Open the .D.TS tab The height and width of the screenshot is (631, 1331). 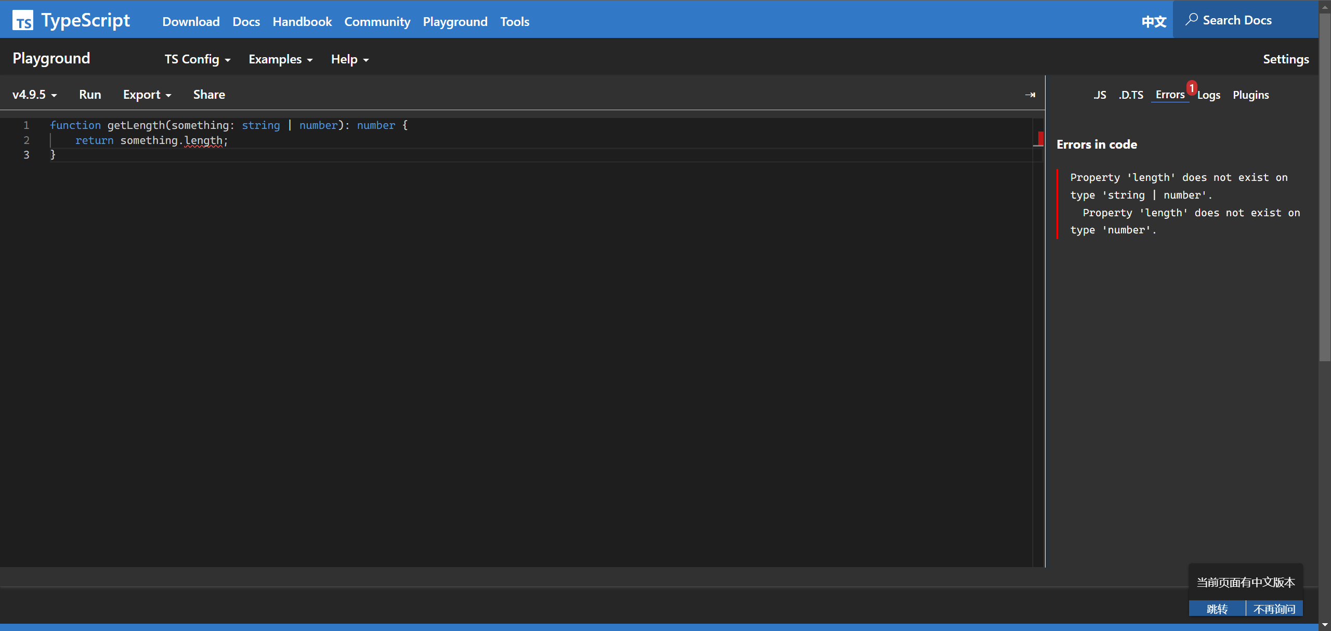coord(1131,95)
